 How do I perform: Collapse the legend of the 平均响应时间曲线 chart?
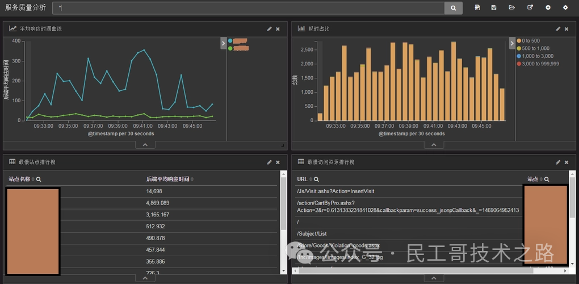coord(223,43)
